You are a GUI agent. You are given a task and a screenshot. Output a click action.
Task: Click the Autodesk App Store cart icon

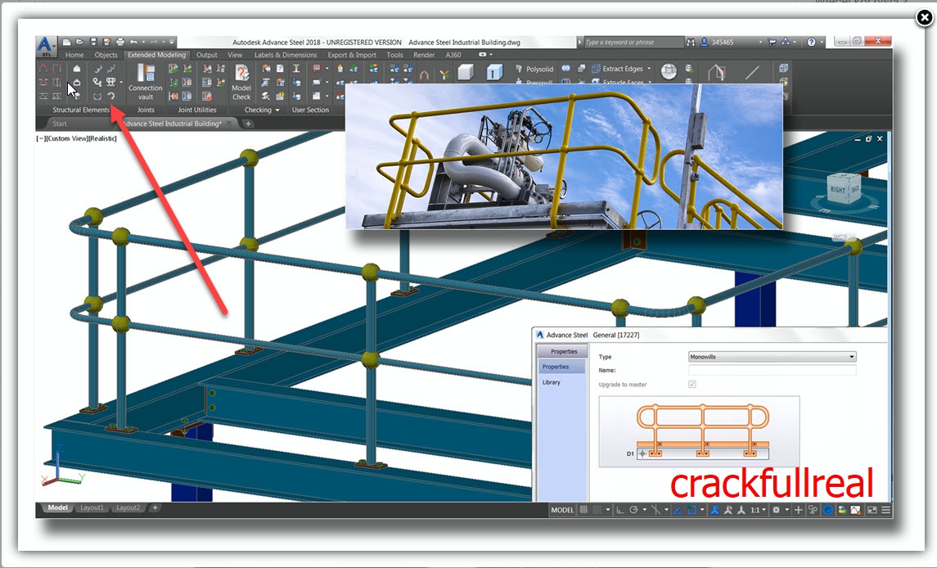(x=772, y=42)
